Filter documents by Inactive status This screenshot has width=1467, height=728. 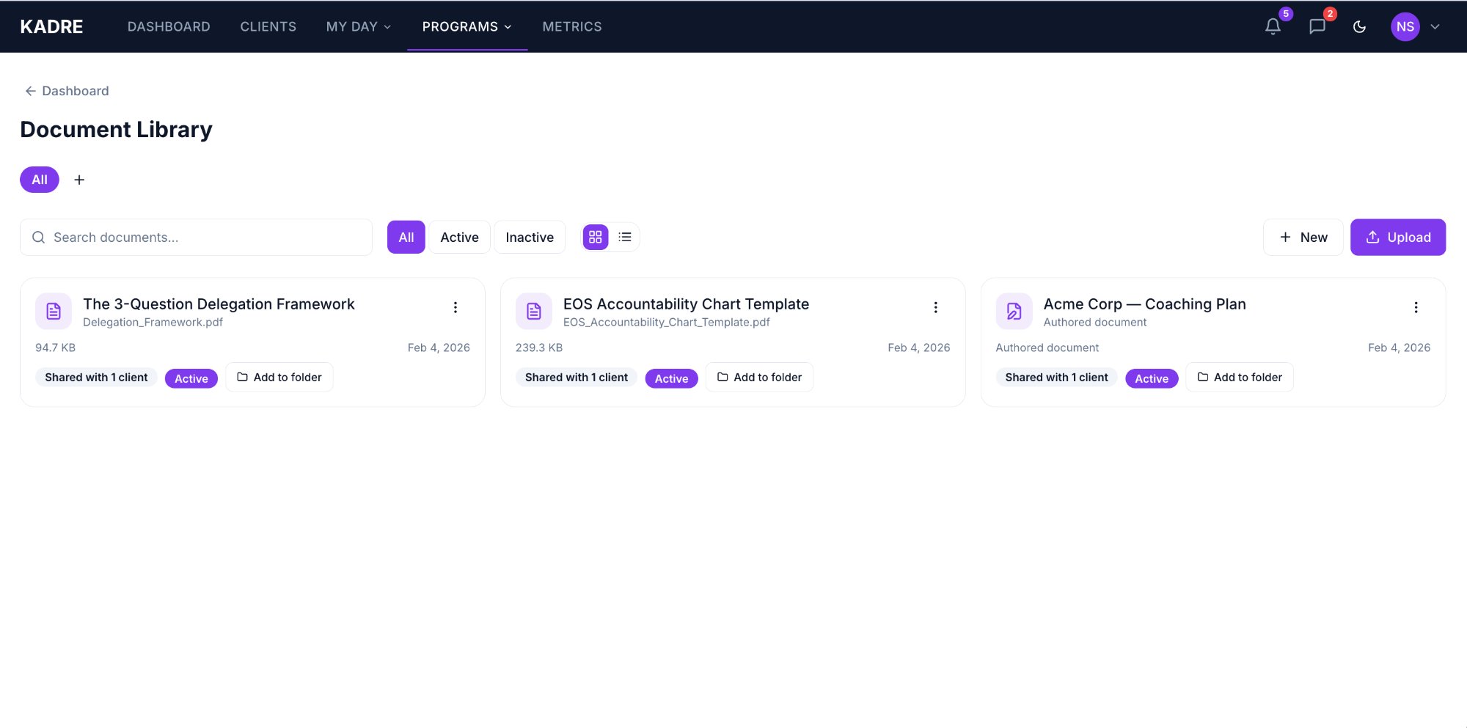(529, 238)
